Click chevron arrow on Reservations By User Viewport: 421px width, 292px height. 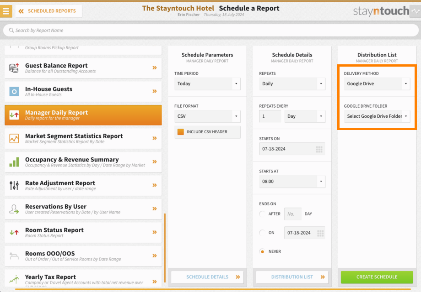tap(155, 209)
